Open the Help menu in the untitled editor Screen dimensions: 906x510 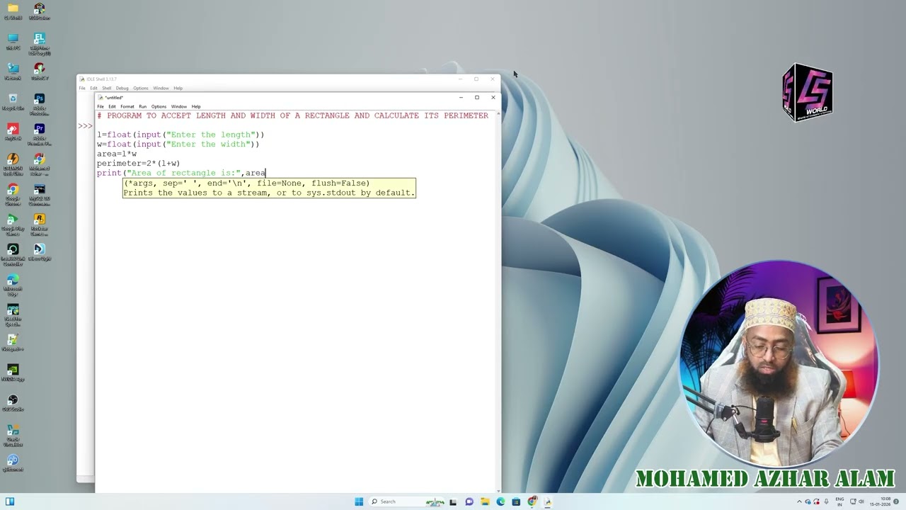[x=196, y=106]
